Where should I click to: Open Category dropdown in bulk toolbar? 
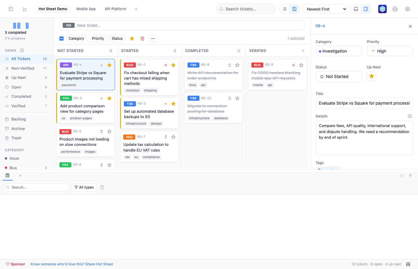(76, 39)
